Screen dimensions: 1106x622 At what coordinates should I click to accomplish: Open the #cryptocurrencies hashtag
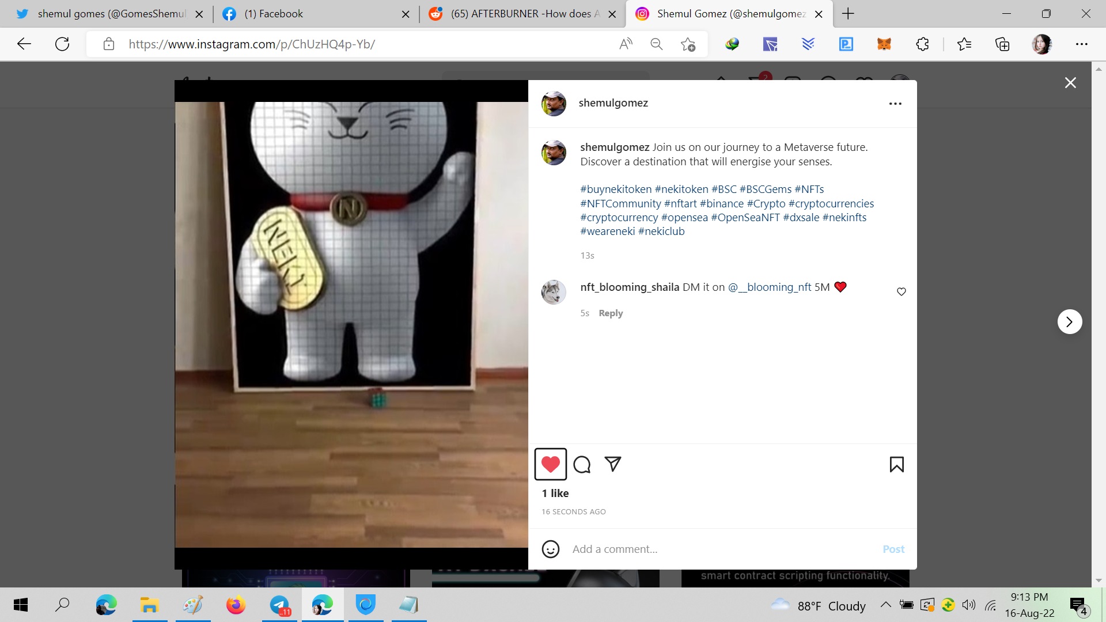pyautogui.click(x=831, y=204)
